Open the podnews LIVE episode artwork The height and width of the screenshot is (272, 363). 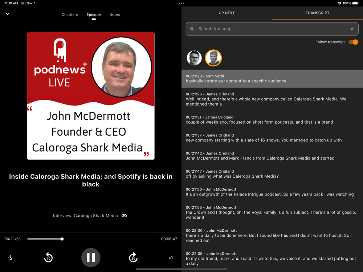click(91, 96)
